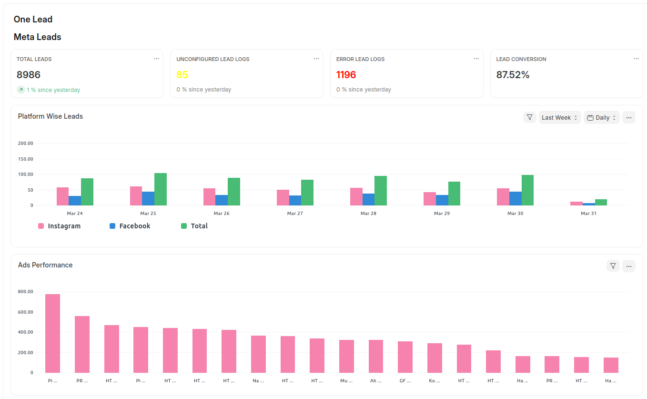The height and width of the screenshot is (399, 647).
Task: Click the Mar 28 Total bar
Action: (x=381, y=191)
